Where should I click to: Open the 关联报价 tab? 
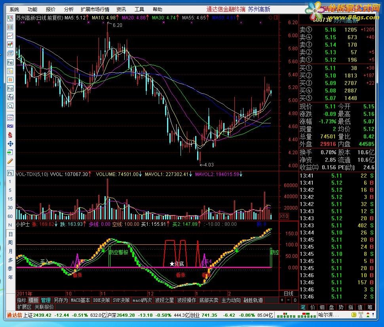point(44,307)
